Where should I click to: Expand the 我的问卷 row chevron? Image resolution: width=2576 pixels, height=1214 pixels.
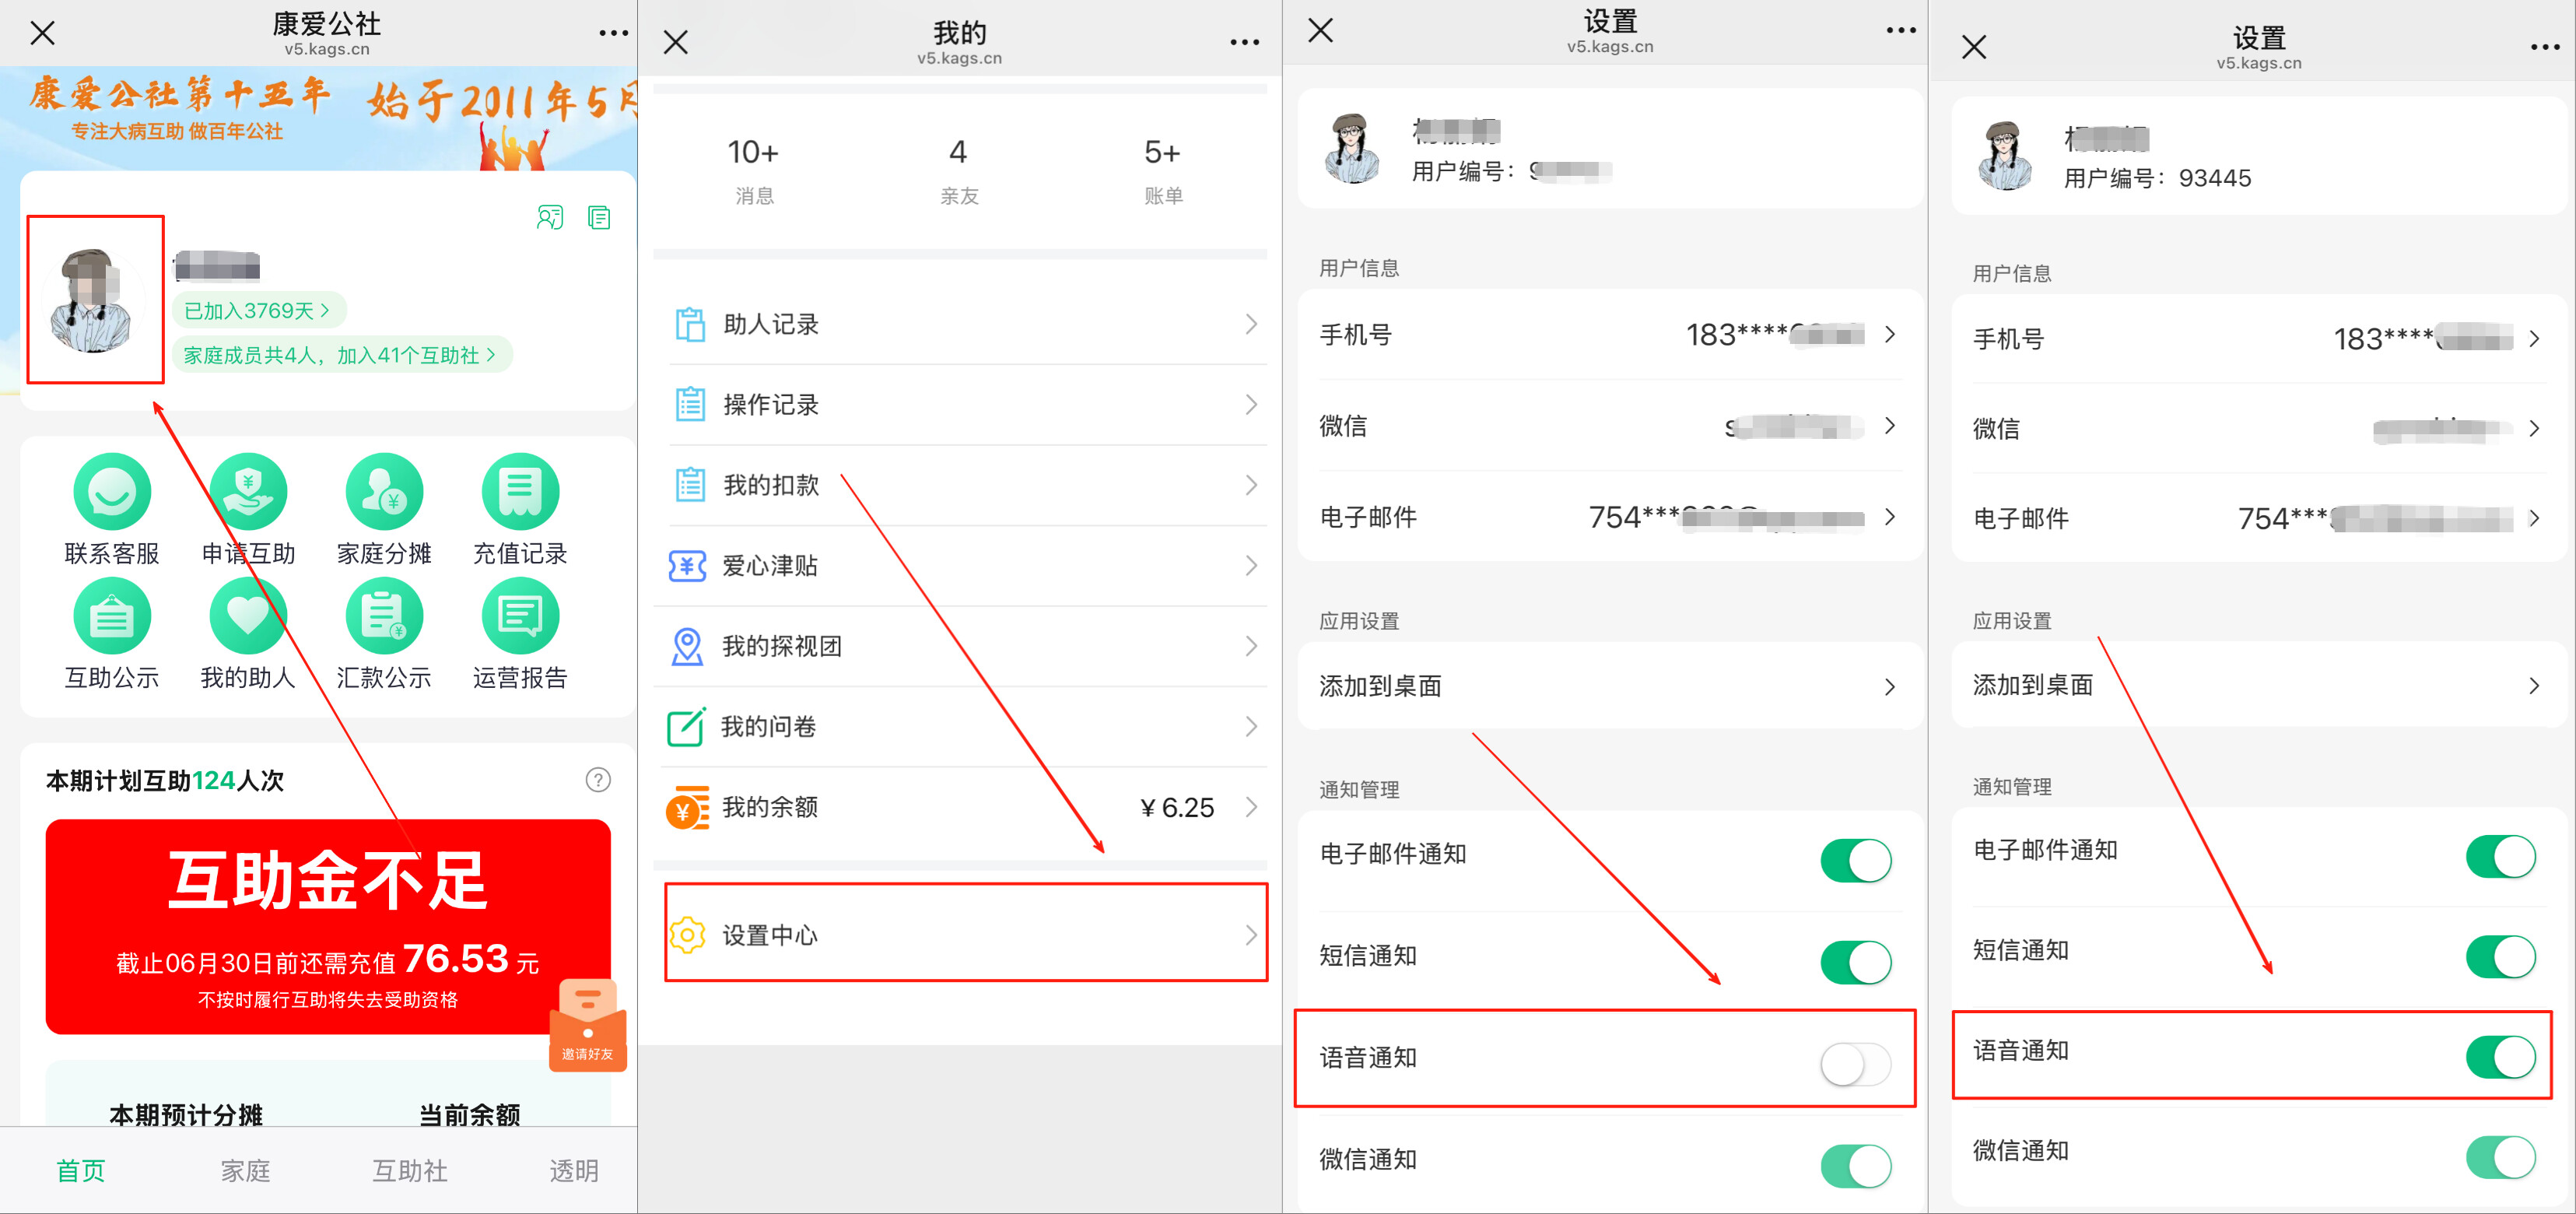pyautogui.click(x=1251, y=726)
